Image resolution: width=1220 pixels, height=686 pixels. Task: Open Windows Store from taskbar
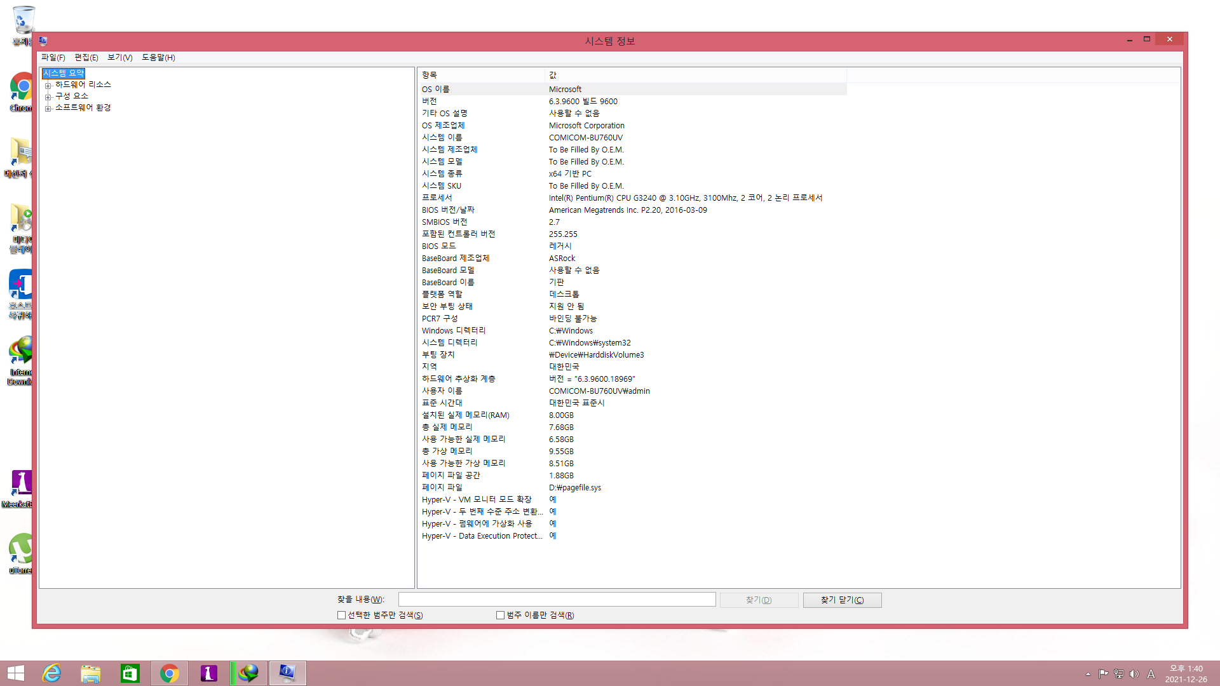[x=130, y=673]
